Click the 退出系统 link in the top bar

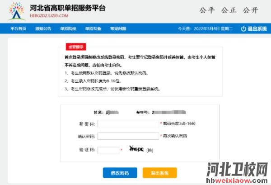(257, 28)
